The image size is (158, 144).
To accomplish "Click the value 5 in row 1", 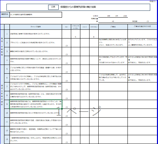I will [76, 37].
